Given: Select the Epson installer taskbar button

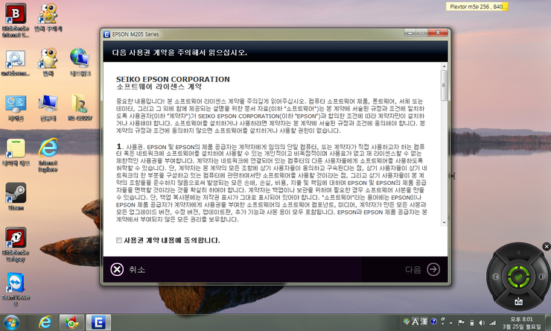Looking at the screenshot, I should tap(98, 321).
